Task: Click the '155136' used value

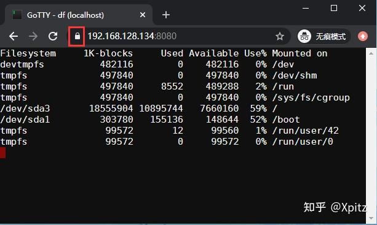Action: [167, 120]
